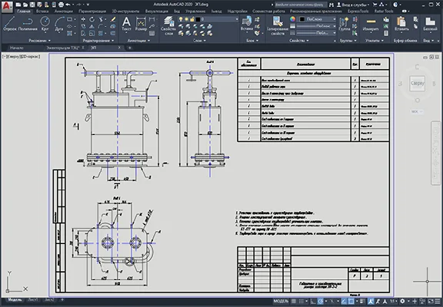Click Вход в службы sign-in button
443x307 pixels.
click(352, 5)
